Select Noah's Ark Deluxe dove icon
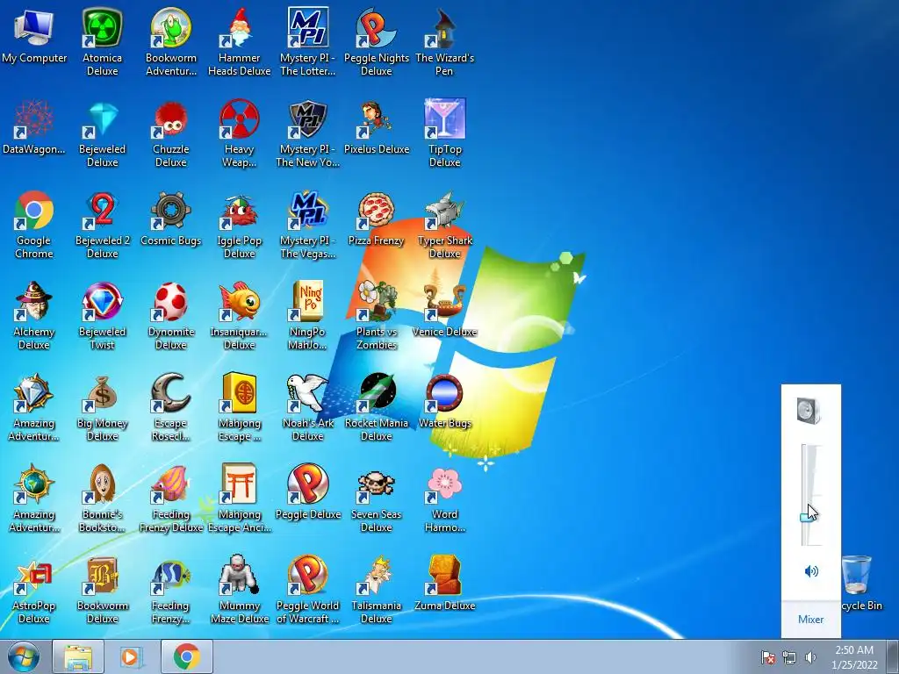Viewport: 899px width, 674px height. [308, 407]
